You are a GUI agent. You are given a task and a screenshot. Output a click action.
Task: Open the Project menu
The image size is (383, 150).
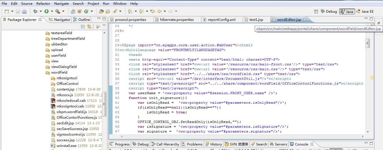(93, 3)
